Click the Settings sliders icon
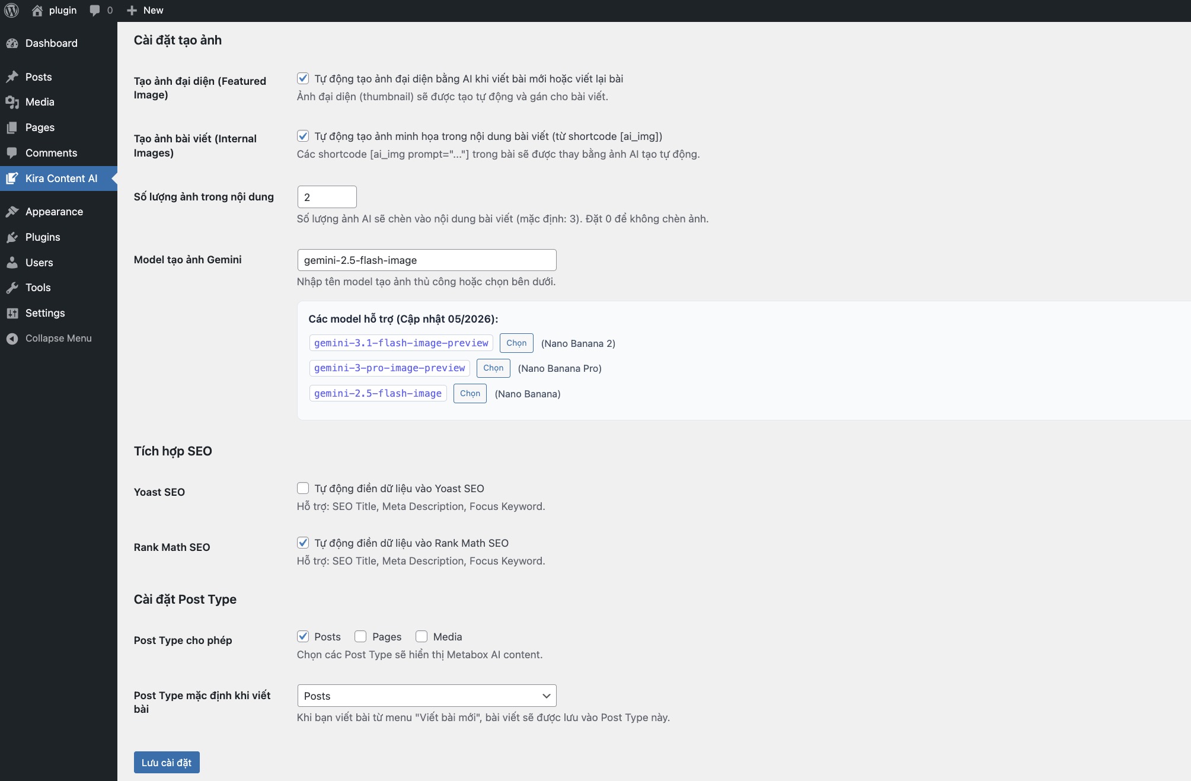Image resolution: width=1191 pixels, height=781 pixels. pos(12,313)
